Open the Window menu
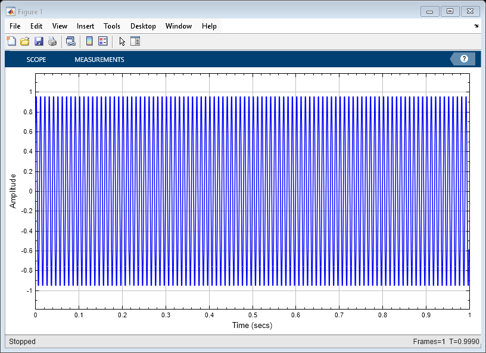Viewport: 486px width, 353px height. (x=179, y=26)
